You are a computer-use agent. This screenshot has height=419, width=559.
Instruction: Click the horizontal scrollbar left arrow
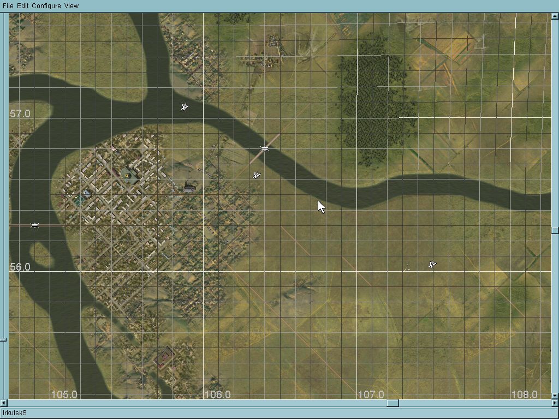4,403
